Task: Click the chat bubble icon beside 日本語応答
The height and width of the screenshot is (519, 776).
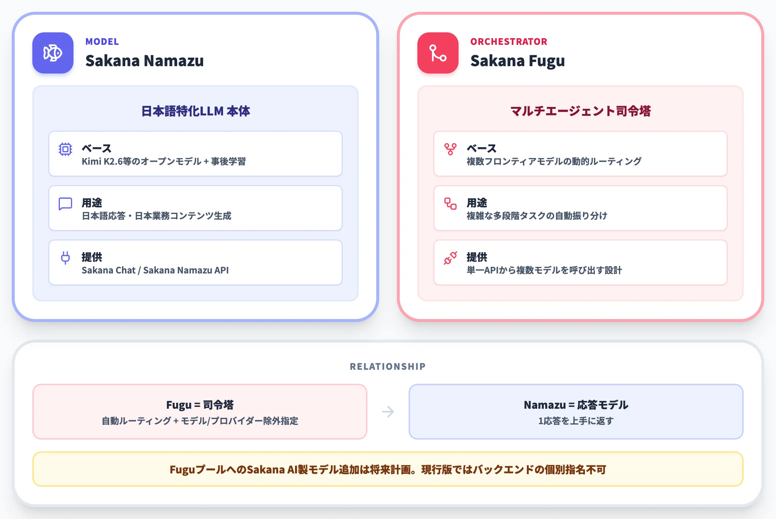Action: point(65,204)
